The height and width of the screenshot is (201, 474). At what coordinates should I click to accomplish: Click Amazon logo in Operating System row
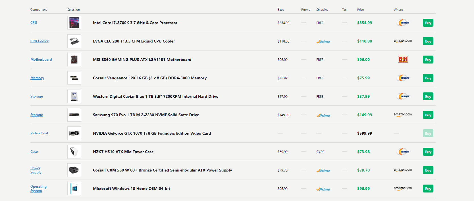click(403, 188)
